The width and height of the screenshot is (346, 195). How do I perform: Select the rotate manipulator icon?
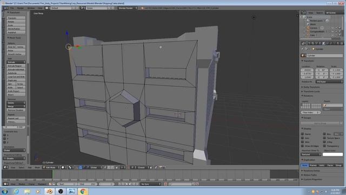84,167
